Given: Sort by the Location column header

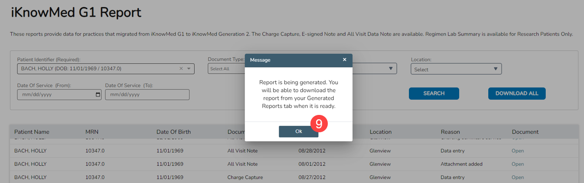Looking at the screenshot, I should [x=380, y=132].
